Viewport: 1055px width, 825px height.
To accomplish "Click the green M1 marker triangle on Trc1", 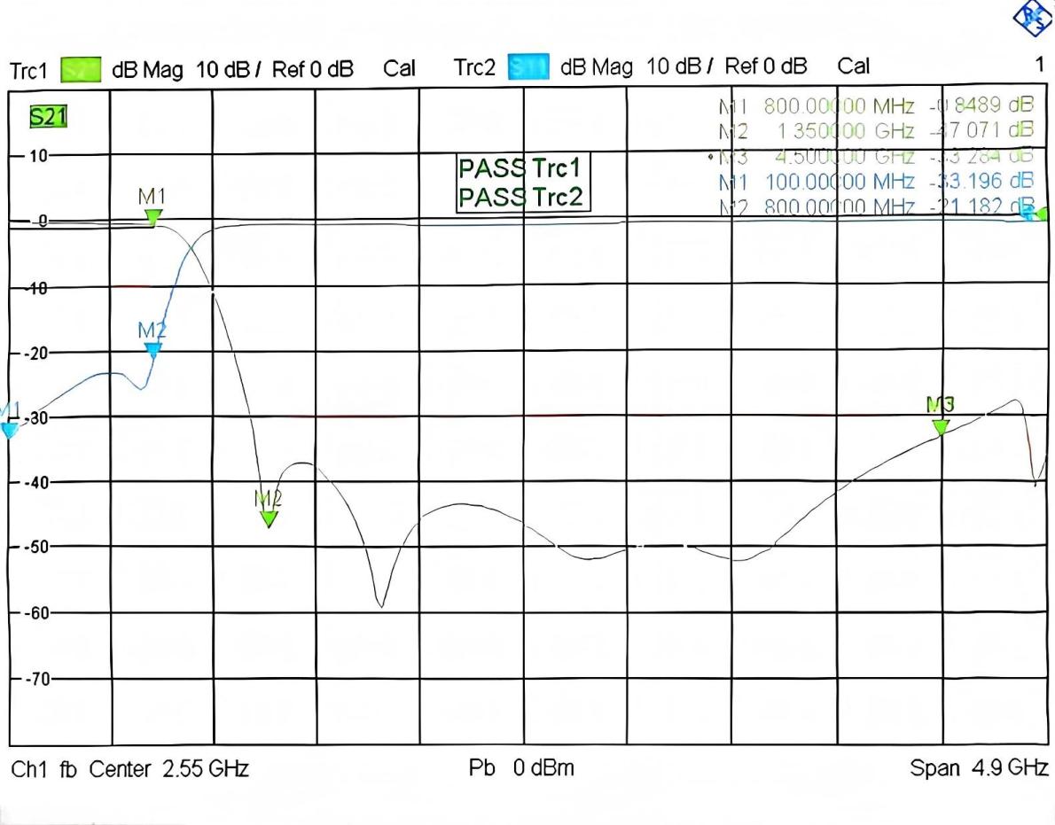I will click(153, 217).
